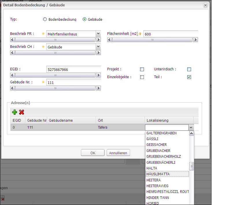Click right scroll arrow under EGID field
Screen dimensions: 230x205
99,75
